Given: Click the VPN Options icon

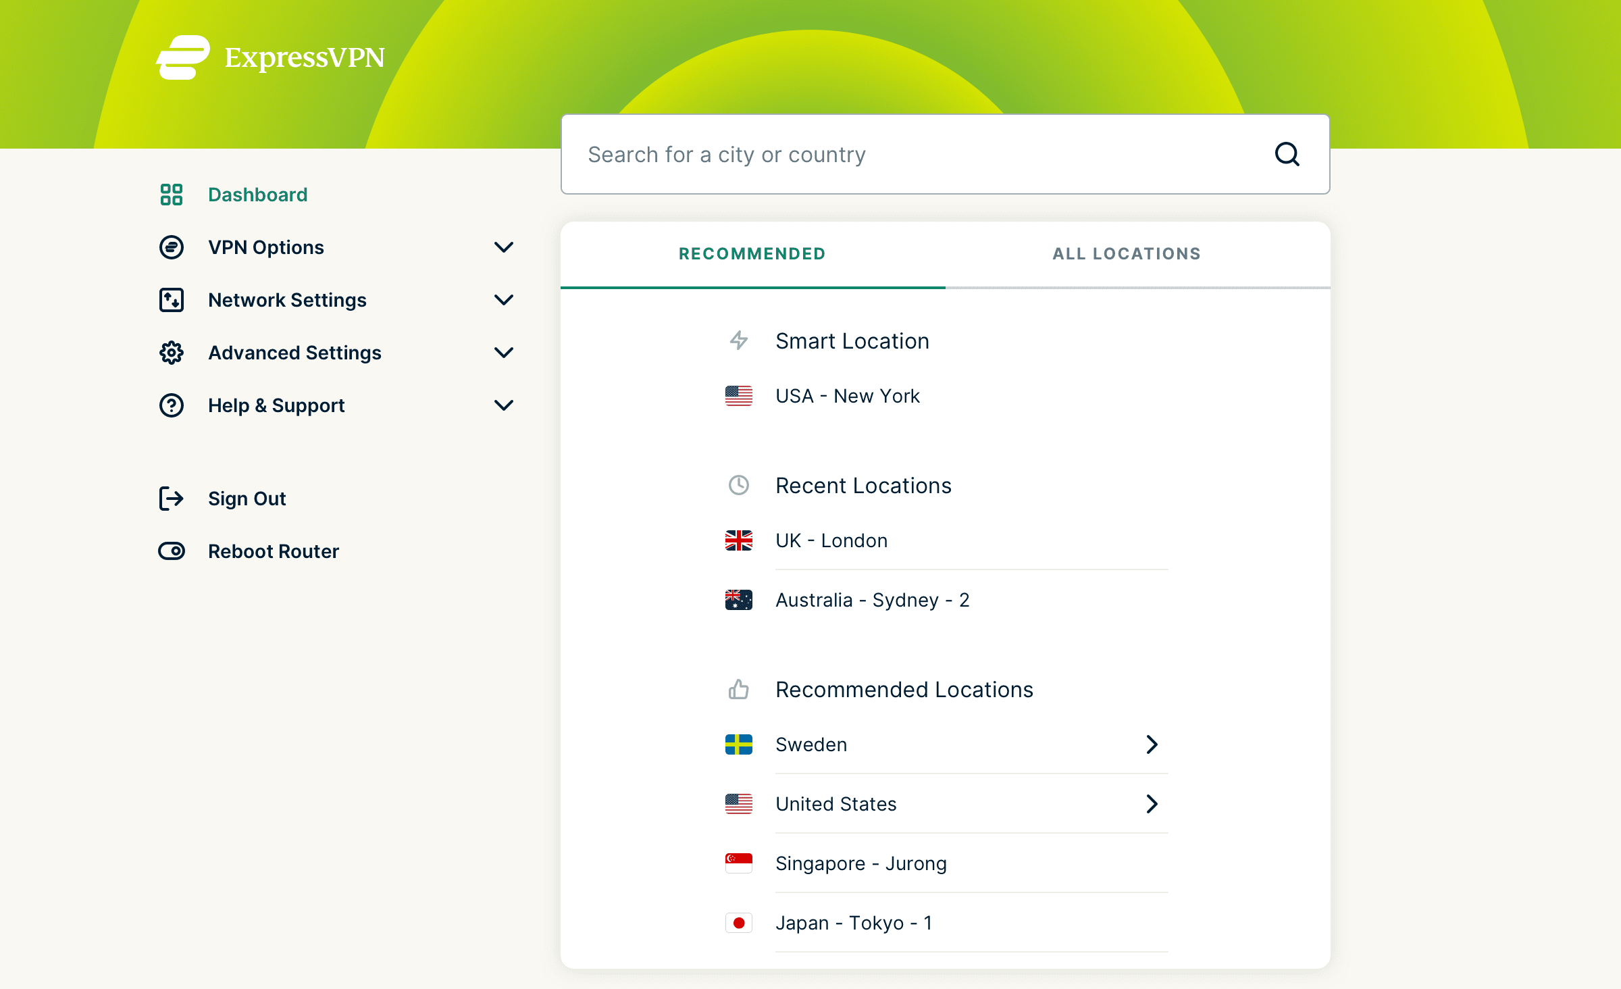Looking at the screenshot, I should pyautogui.click(x=172, y=247).
